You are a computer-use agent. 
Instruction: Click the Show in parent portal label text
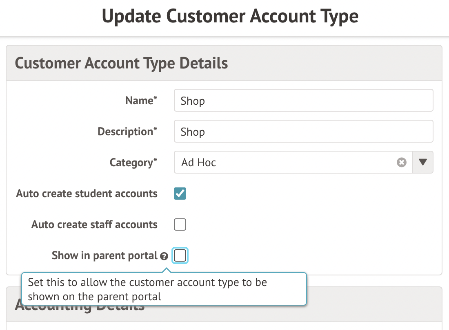(104, 256)
